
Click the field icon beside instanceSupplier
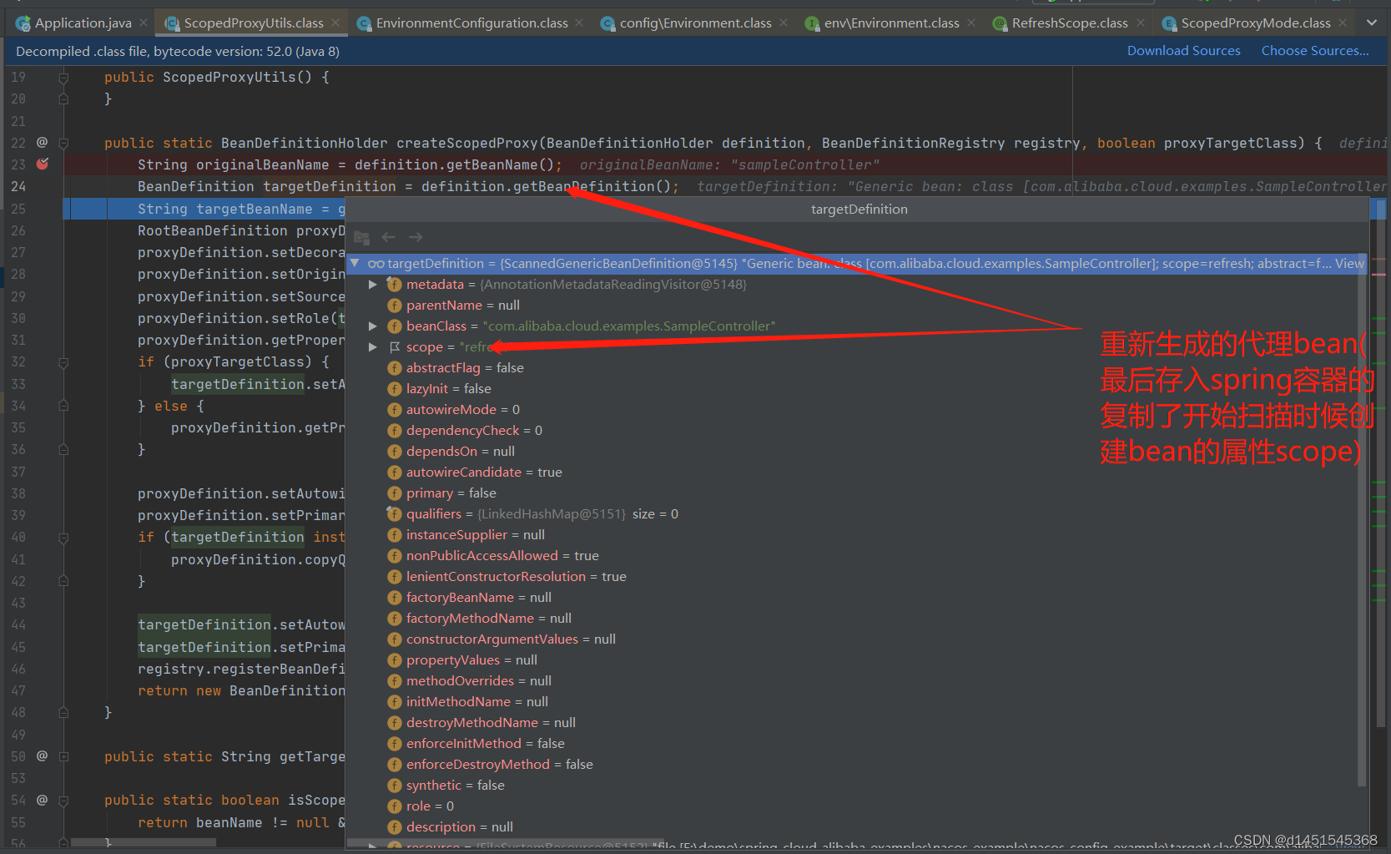[x=395, y=535]
